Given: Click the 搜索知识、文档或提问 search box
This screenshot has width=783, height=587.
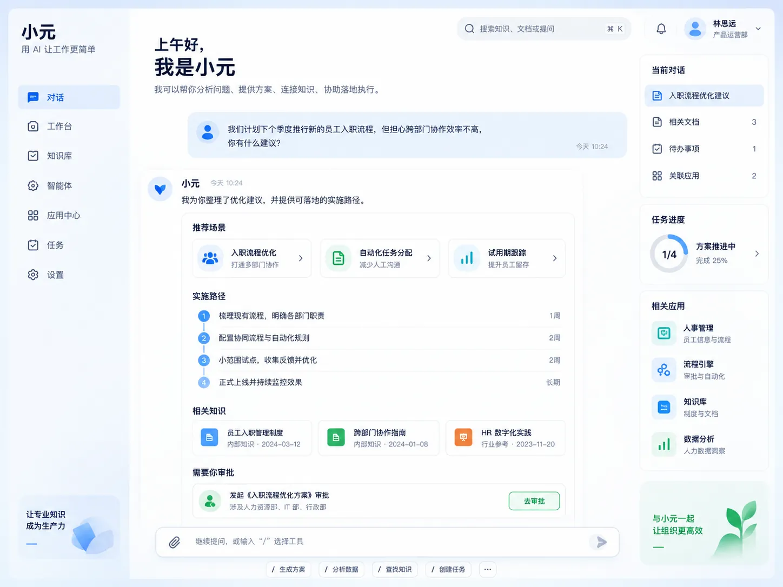Looking at the screenshot, I should point(544,29).
